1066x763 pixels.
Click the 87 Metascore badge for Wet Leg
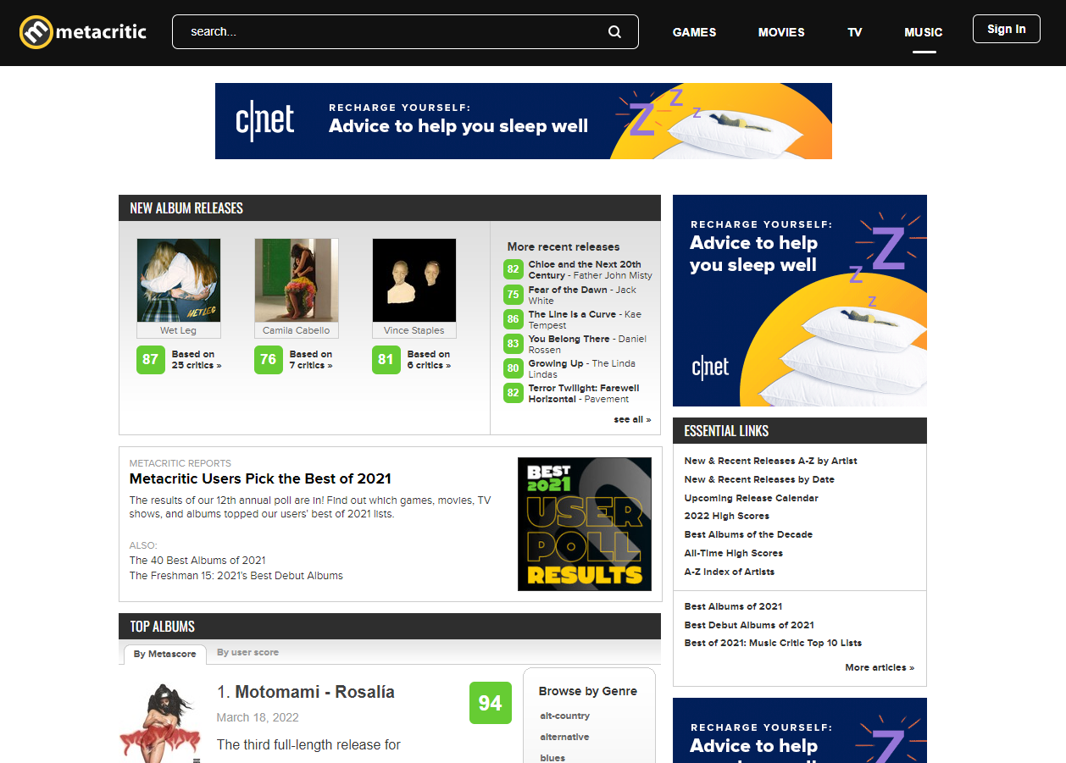click(x=150, y=359)
